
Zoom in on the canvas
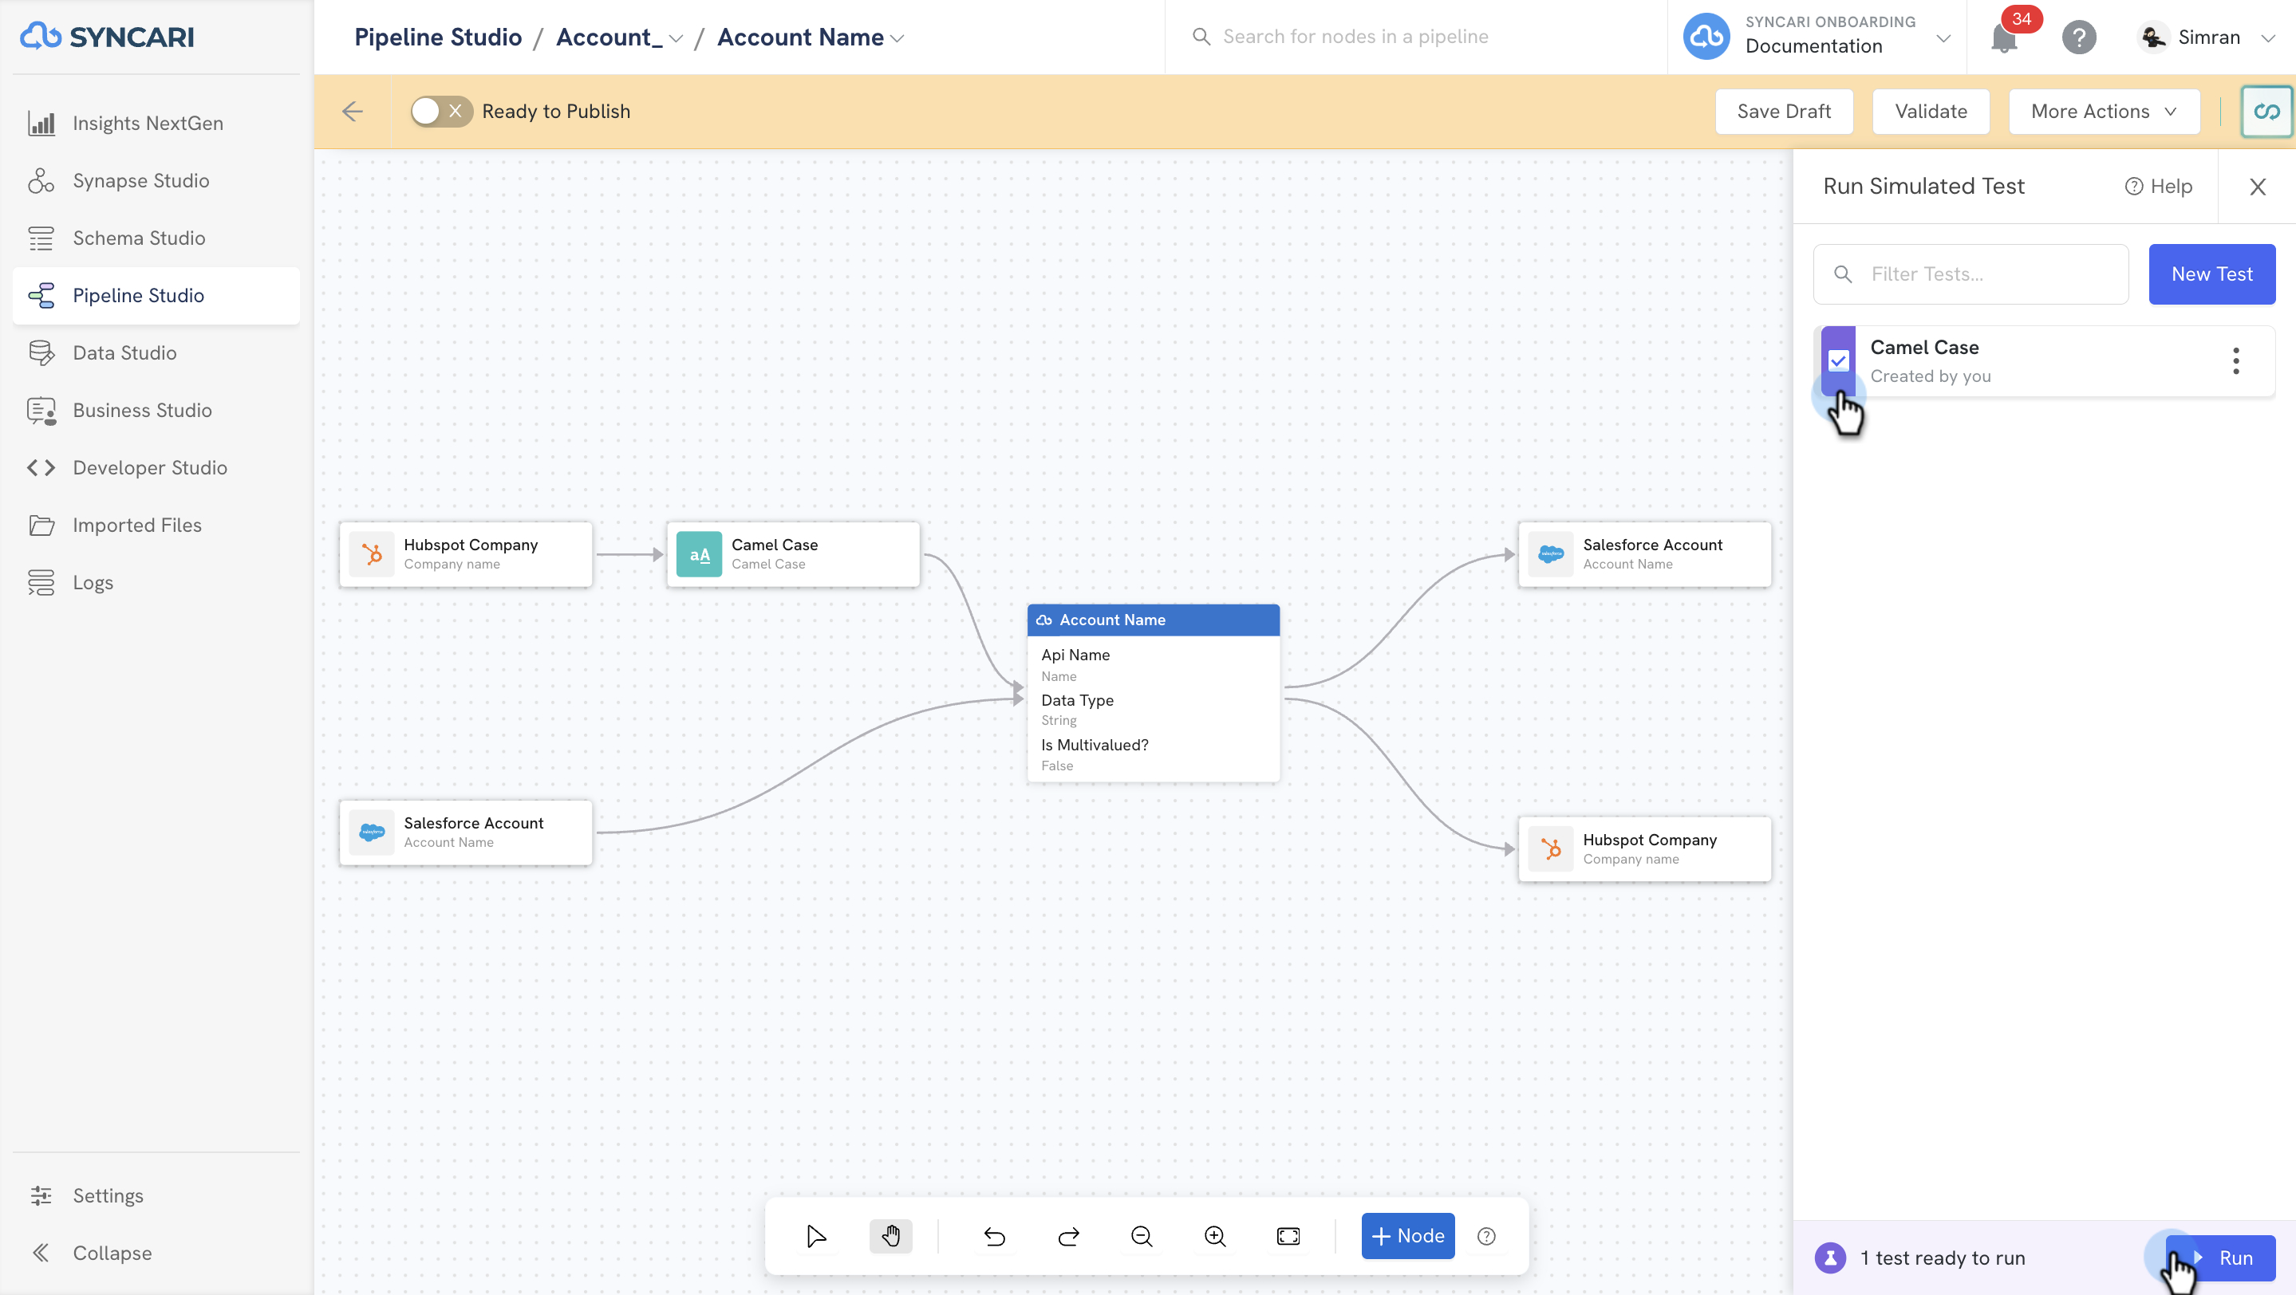pos(1215,1236)
